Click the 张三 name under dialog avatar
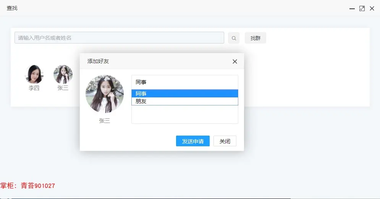 [104, 121]
